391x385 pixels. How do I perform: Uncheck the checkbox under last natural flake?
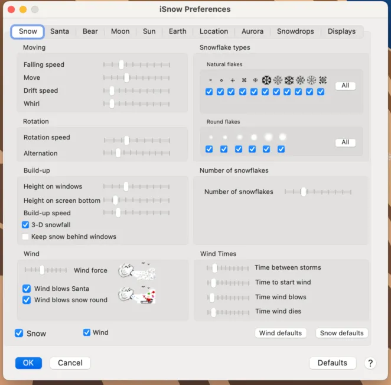click(x=321, y=92)
